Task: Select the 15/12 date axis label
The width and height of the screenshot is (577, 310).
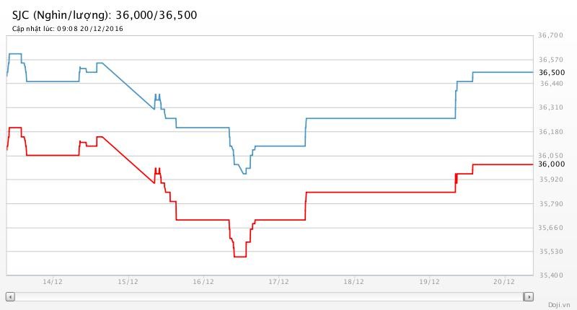Action: pos(127,282)
